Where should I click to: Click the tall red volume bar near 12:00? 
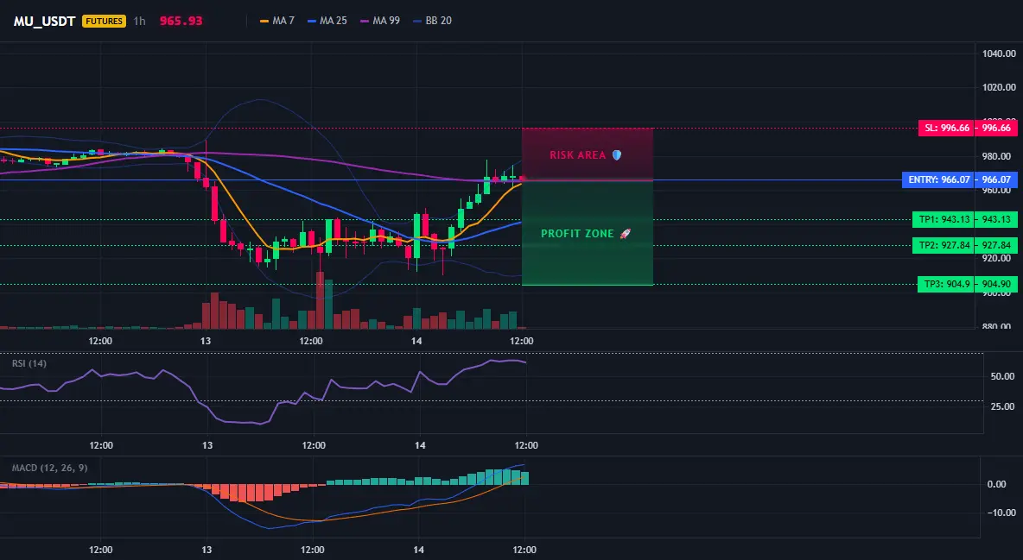(320, 300)
